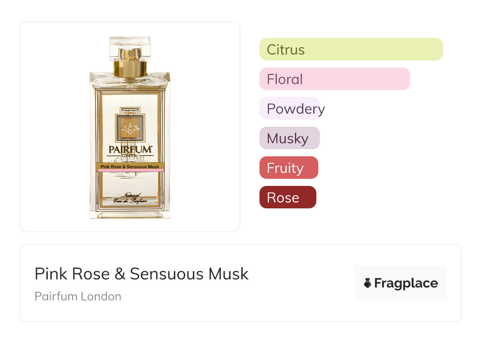The width and height of the screenshot is (481, 341).
Task: Click the pink stripe under bottle name label
Action: click(130, 170)
